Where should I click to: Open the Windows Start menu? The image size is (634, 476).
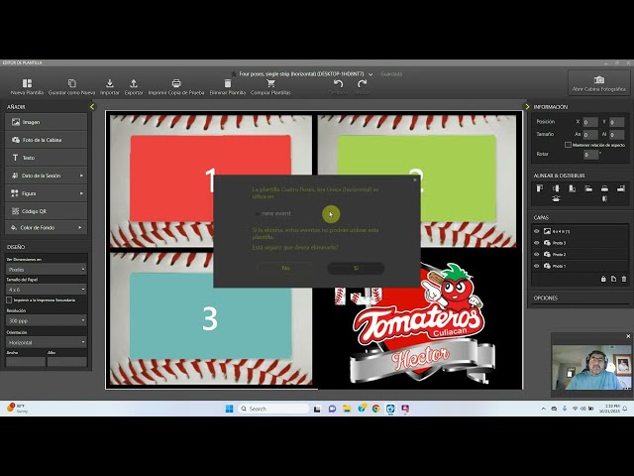pyautogui.click(x=229, y=409)
